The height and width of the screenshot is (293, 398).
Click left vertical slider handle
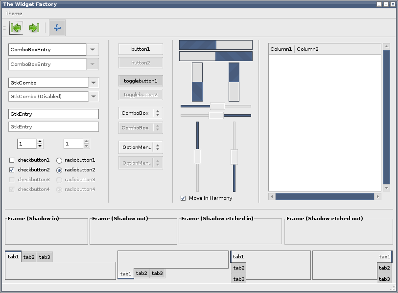tap(197, 156)
